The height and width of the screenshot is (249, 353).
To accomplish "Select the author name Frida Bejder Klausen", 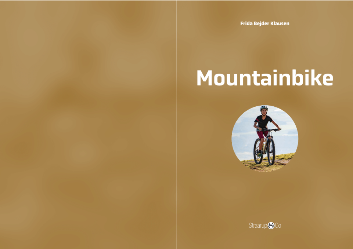I will point(265,23).
